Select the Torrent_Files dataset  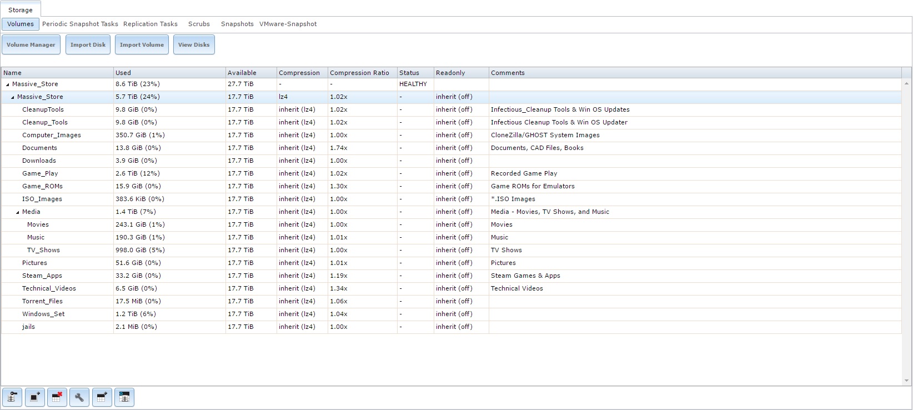[x=42, y=302]
